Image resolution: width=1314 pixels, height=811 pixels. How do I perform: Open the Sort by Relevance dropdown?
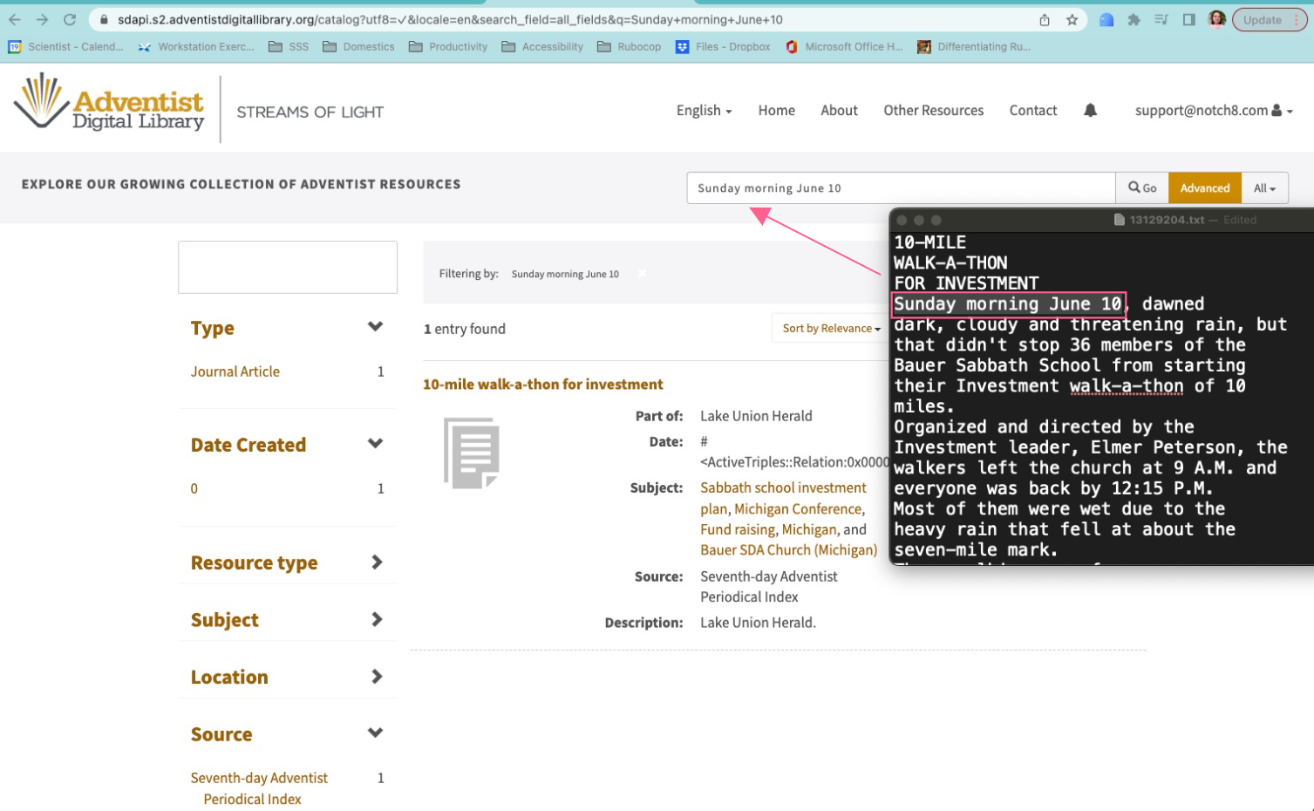[831, 329]
